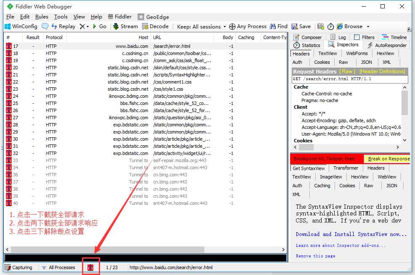The height and width of the screenshot is (275, 415).
Task: Expand the Remove X dropdown arrow
Action: pyautogui.click(x=87, y=27)
